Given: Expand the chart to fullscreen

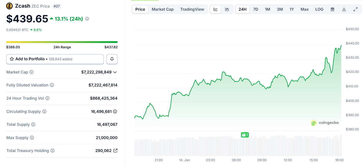Looking at the screenshot, I should (x=355, y=9).
